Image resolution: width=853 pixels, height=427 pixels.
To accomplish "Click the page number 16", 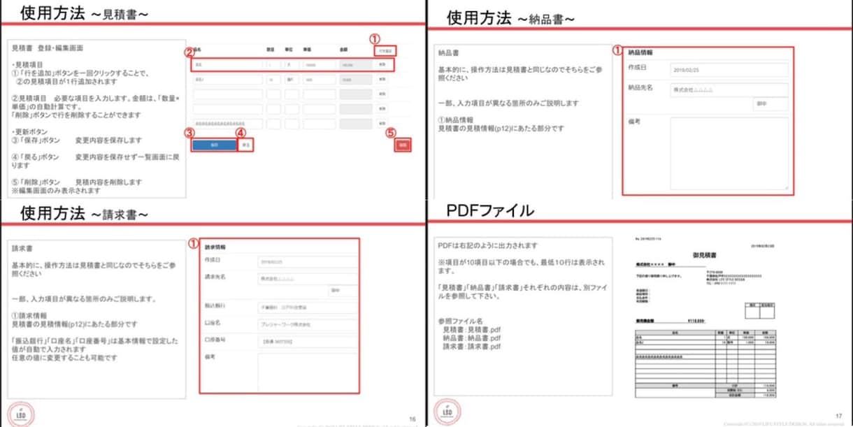I will [x=412, y=419].
